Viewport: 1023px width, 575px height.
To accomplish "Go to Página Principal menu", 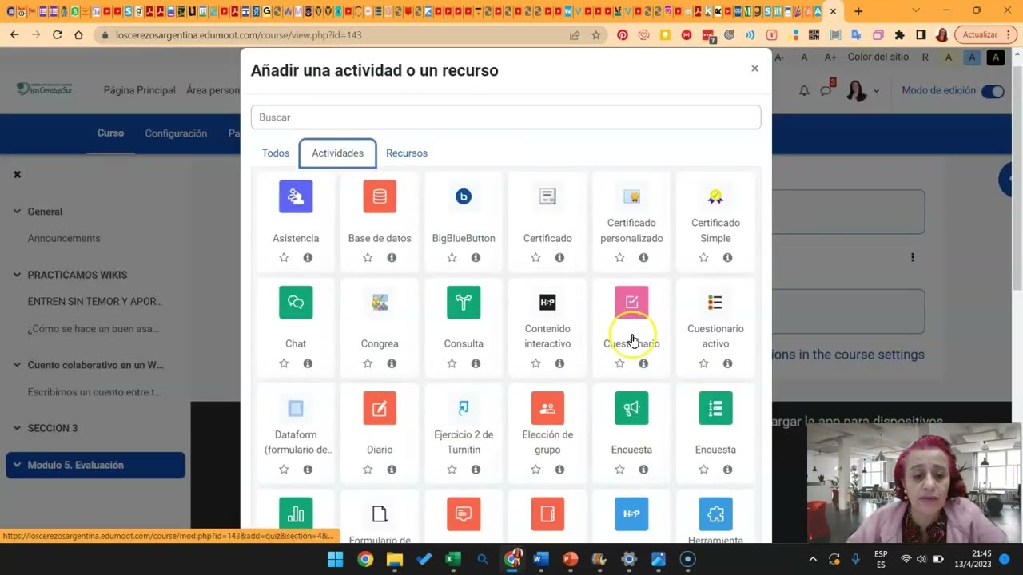I will coord(139,90).
